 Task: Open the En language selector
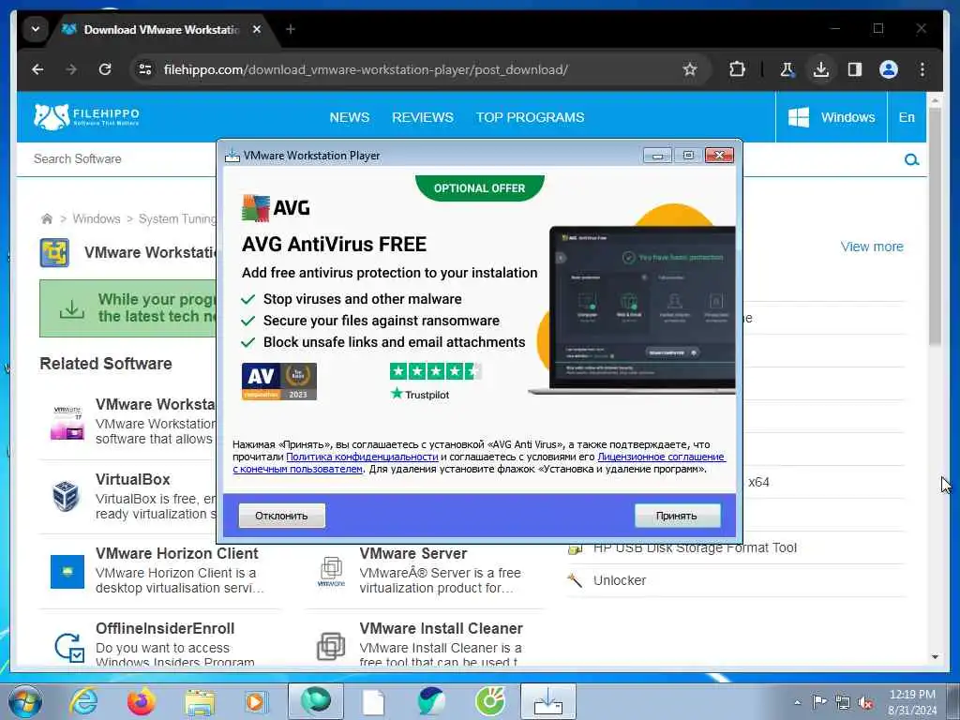coord(907,117)
